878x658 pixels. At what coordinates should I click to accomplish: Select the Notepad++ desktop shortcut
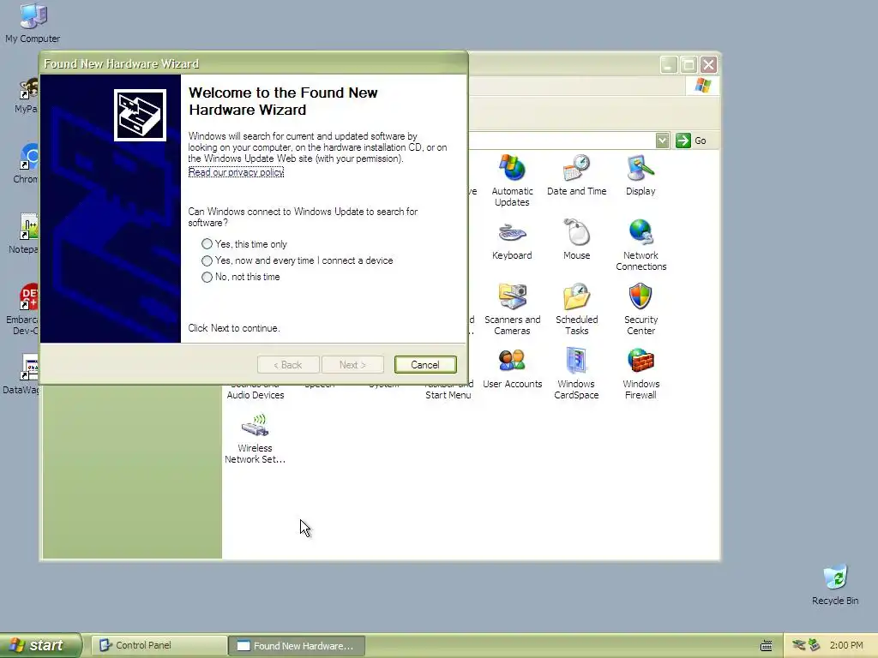25,234
